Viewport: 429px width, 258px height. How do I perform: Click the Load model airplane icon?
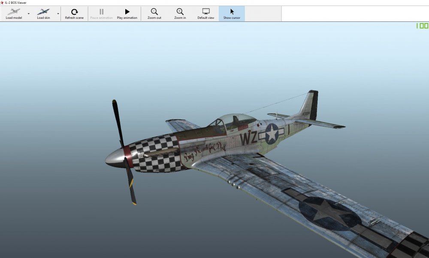tap(14, 12)
